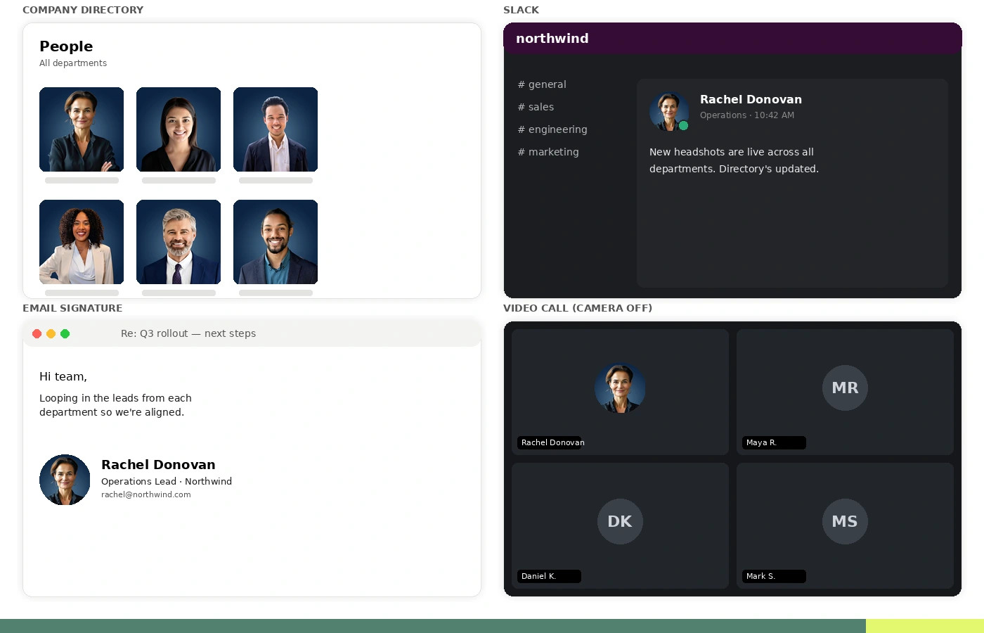Click the Operations · 10:42 AM timestamp in Slack

(x=747, y=115)
